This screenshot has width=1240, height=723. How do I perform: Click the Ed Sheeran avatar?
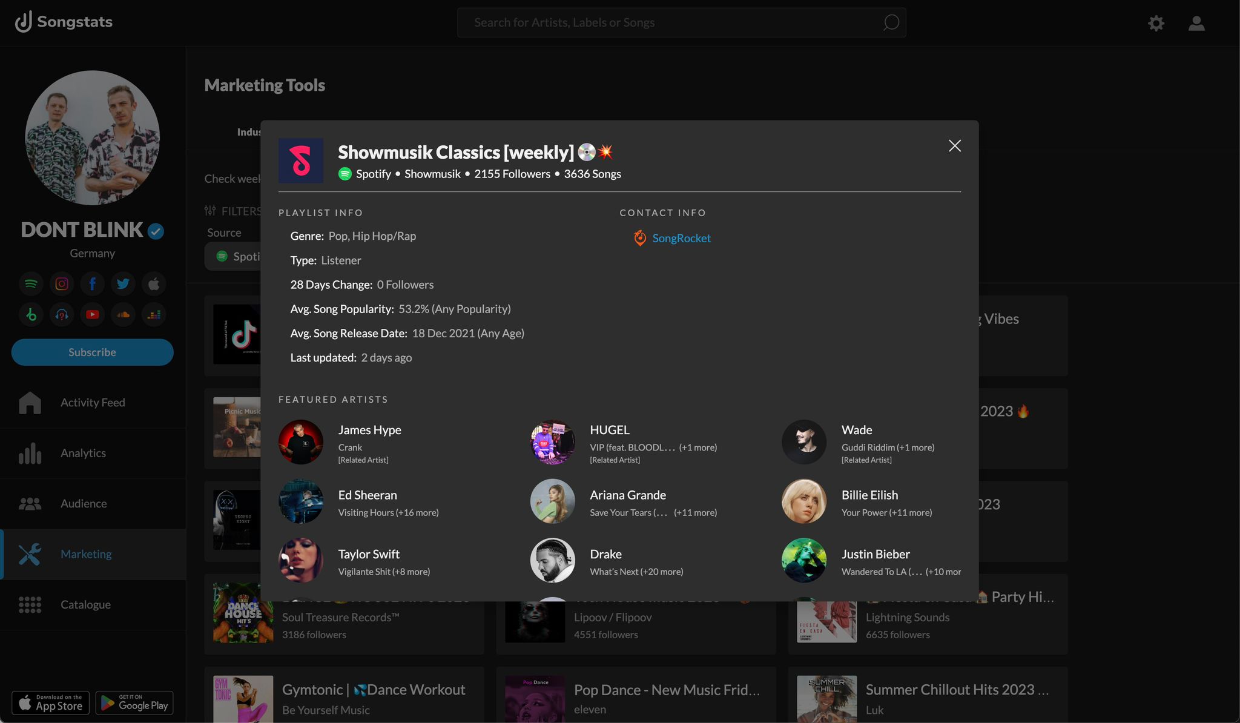[x=301, y=501]
